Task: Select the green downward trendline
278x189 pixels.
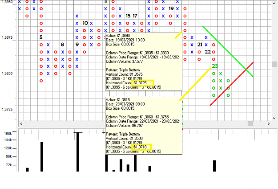Action: pos(228,51)
